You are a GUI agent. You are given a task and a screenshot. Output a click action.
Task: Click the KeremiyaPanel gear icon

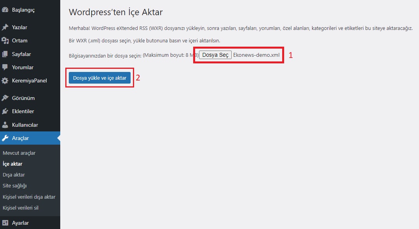click(5, 81)
